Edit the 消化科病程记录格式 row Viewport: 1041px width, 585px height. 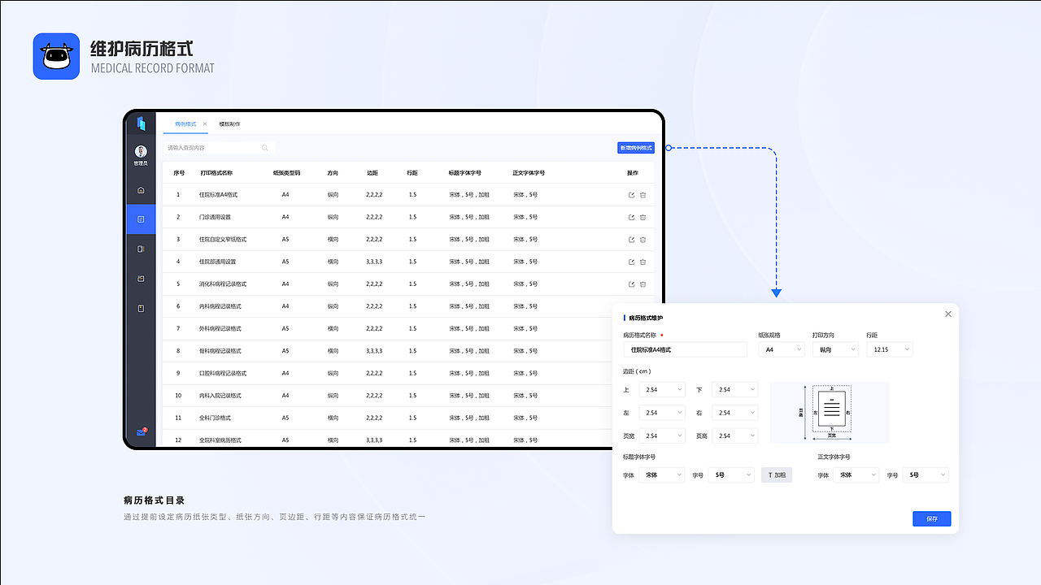coord(631,284)
